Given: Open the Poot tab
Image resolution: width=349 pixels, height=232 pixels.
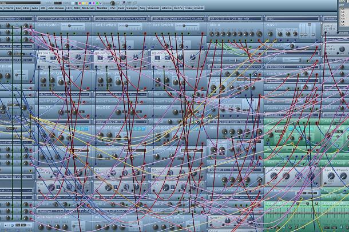Looking at the screenshot, I should click(121, 8).
